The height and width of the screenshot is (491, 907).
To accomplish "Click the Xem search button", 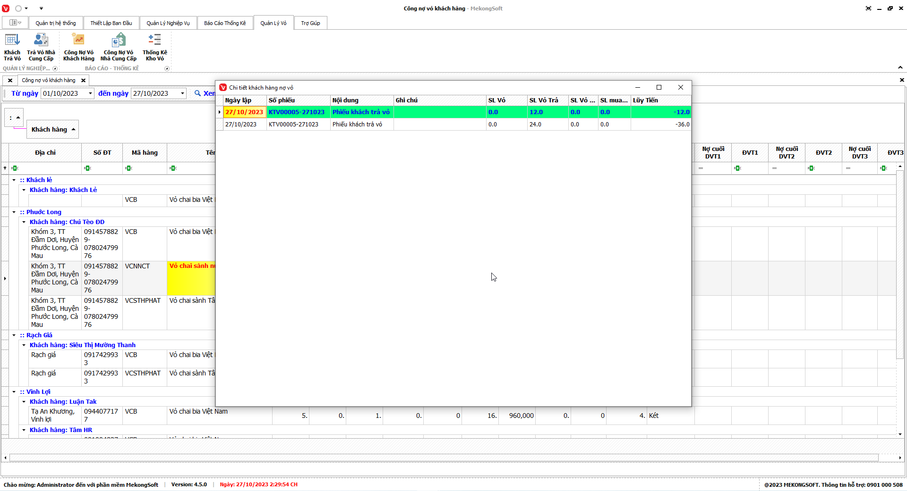I will tap(205, 93).
